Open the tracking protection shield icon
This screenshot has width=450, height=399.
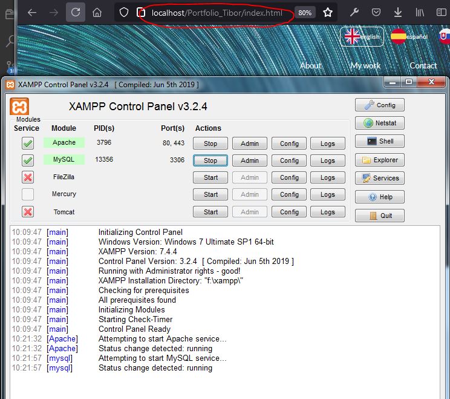click(x=124, y=12)
